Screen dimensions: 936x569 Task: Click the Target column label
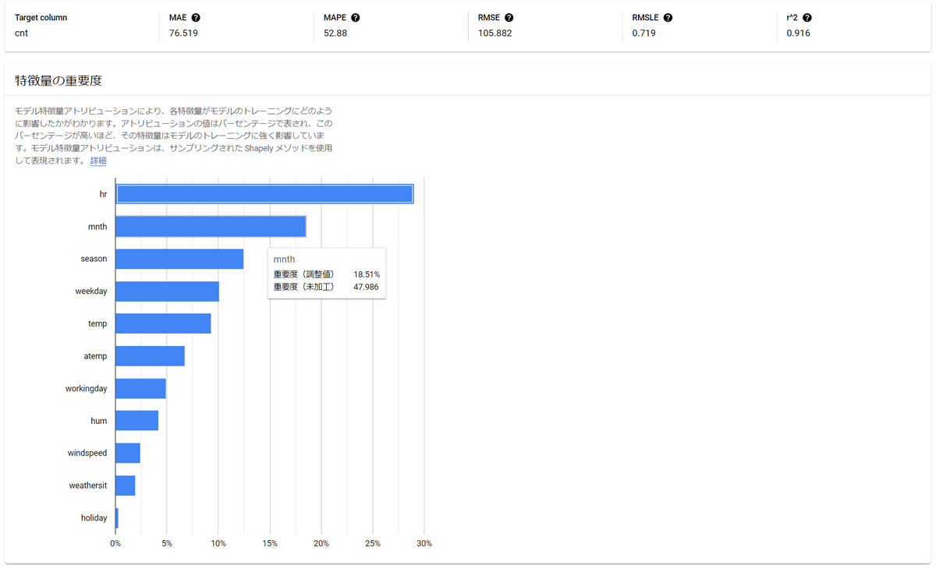coord(41,18)
